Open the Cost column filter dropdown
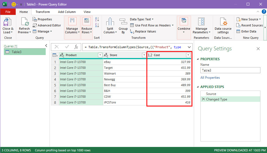 click(x=188, y=55)
